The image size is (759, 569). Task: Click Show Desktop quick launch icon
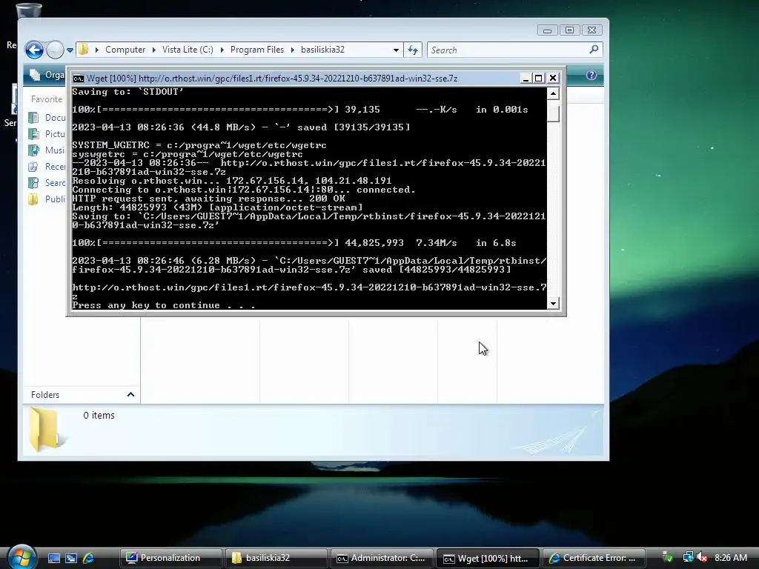[x=53, y=558]
